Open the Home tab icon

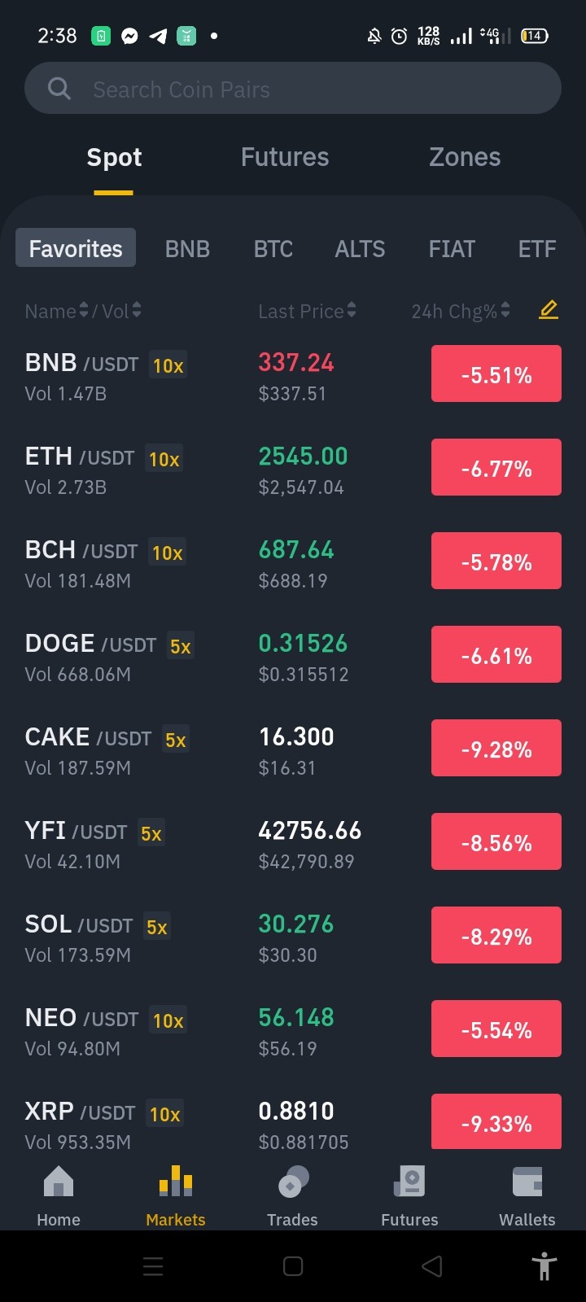(59, 1182)
